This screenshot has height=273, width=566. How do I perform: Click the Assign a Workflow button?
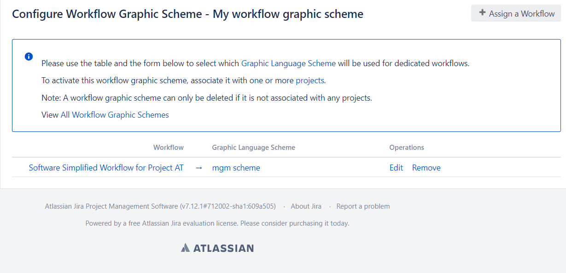[516, 13]
